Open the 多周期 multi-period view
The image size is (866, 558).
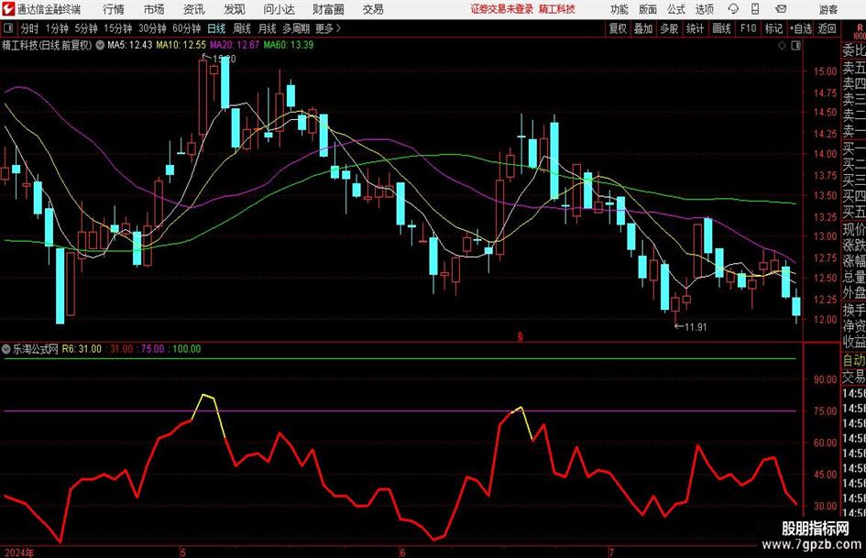[x=296, y=28]
